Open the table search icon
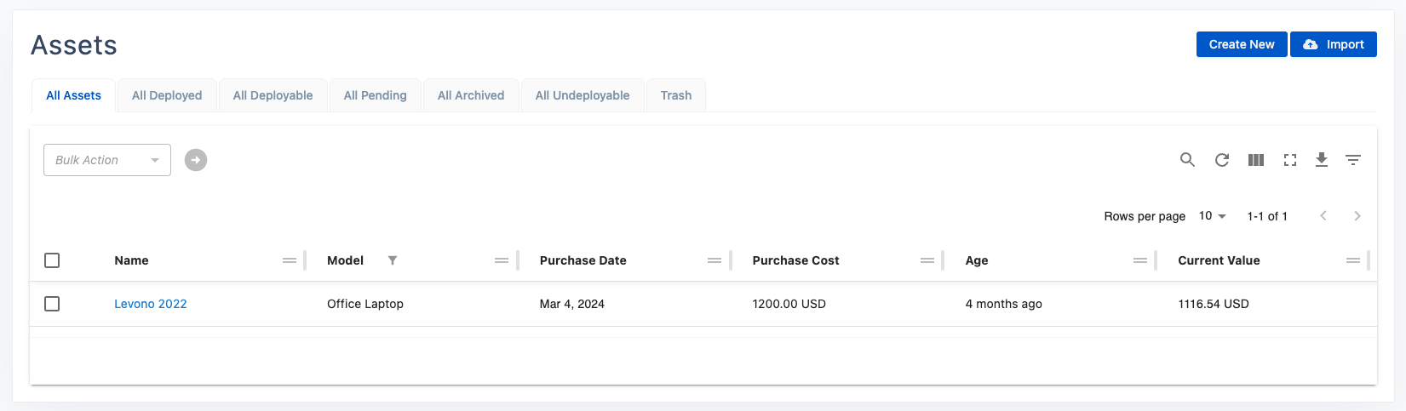Screen dimensions: 1406x411 [x=1187, y=160]
